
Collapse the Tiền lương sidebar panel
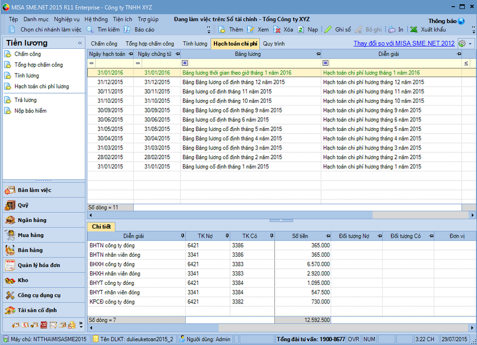80,43
